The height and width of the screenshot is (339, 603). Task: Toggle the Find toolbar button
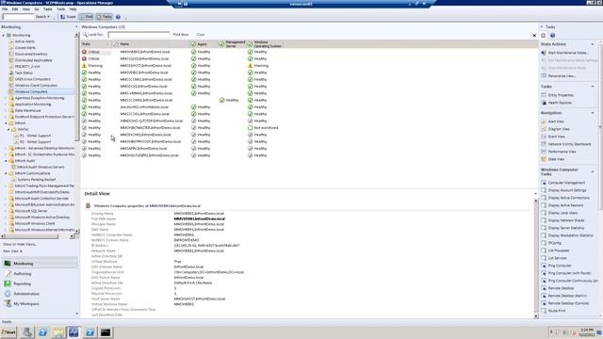click(x=87, y=17)
